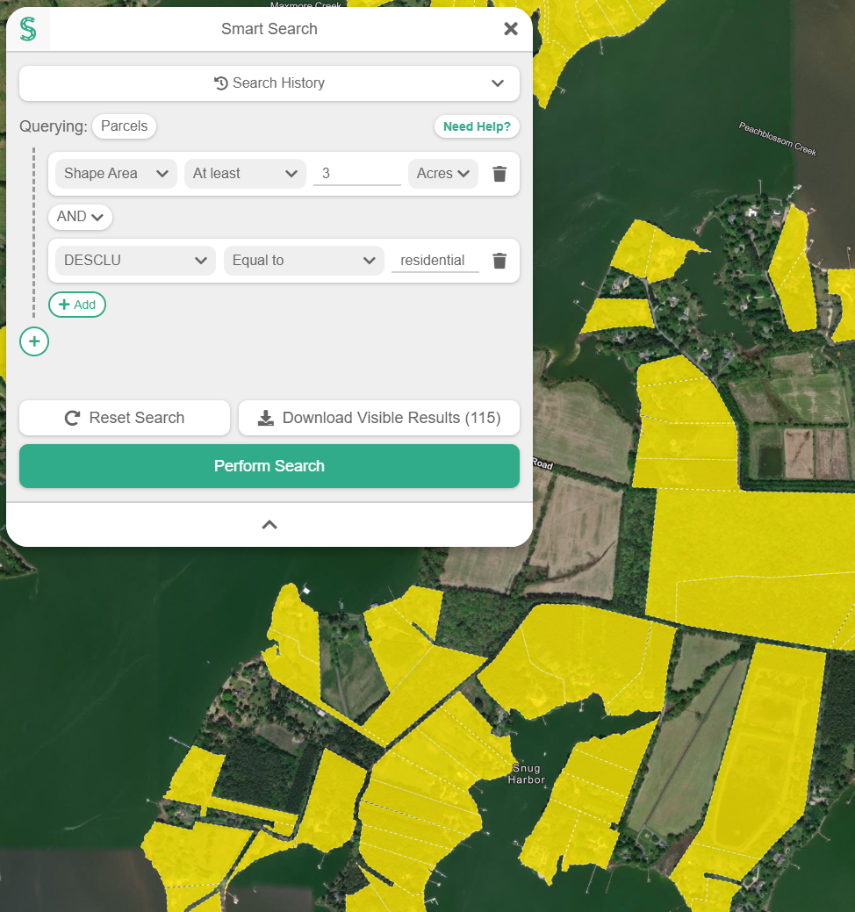Open the Acres unit dropdown

pos(443,174)
